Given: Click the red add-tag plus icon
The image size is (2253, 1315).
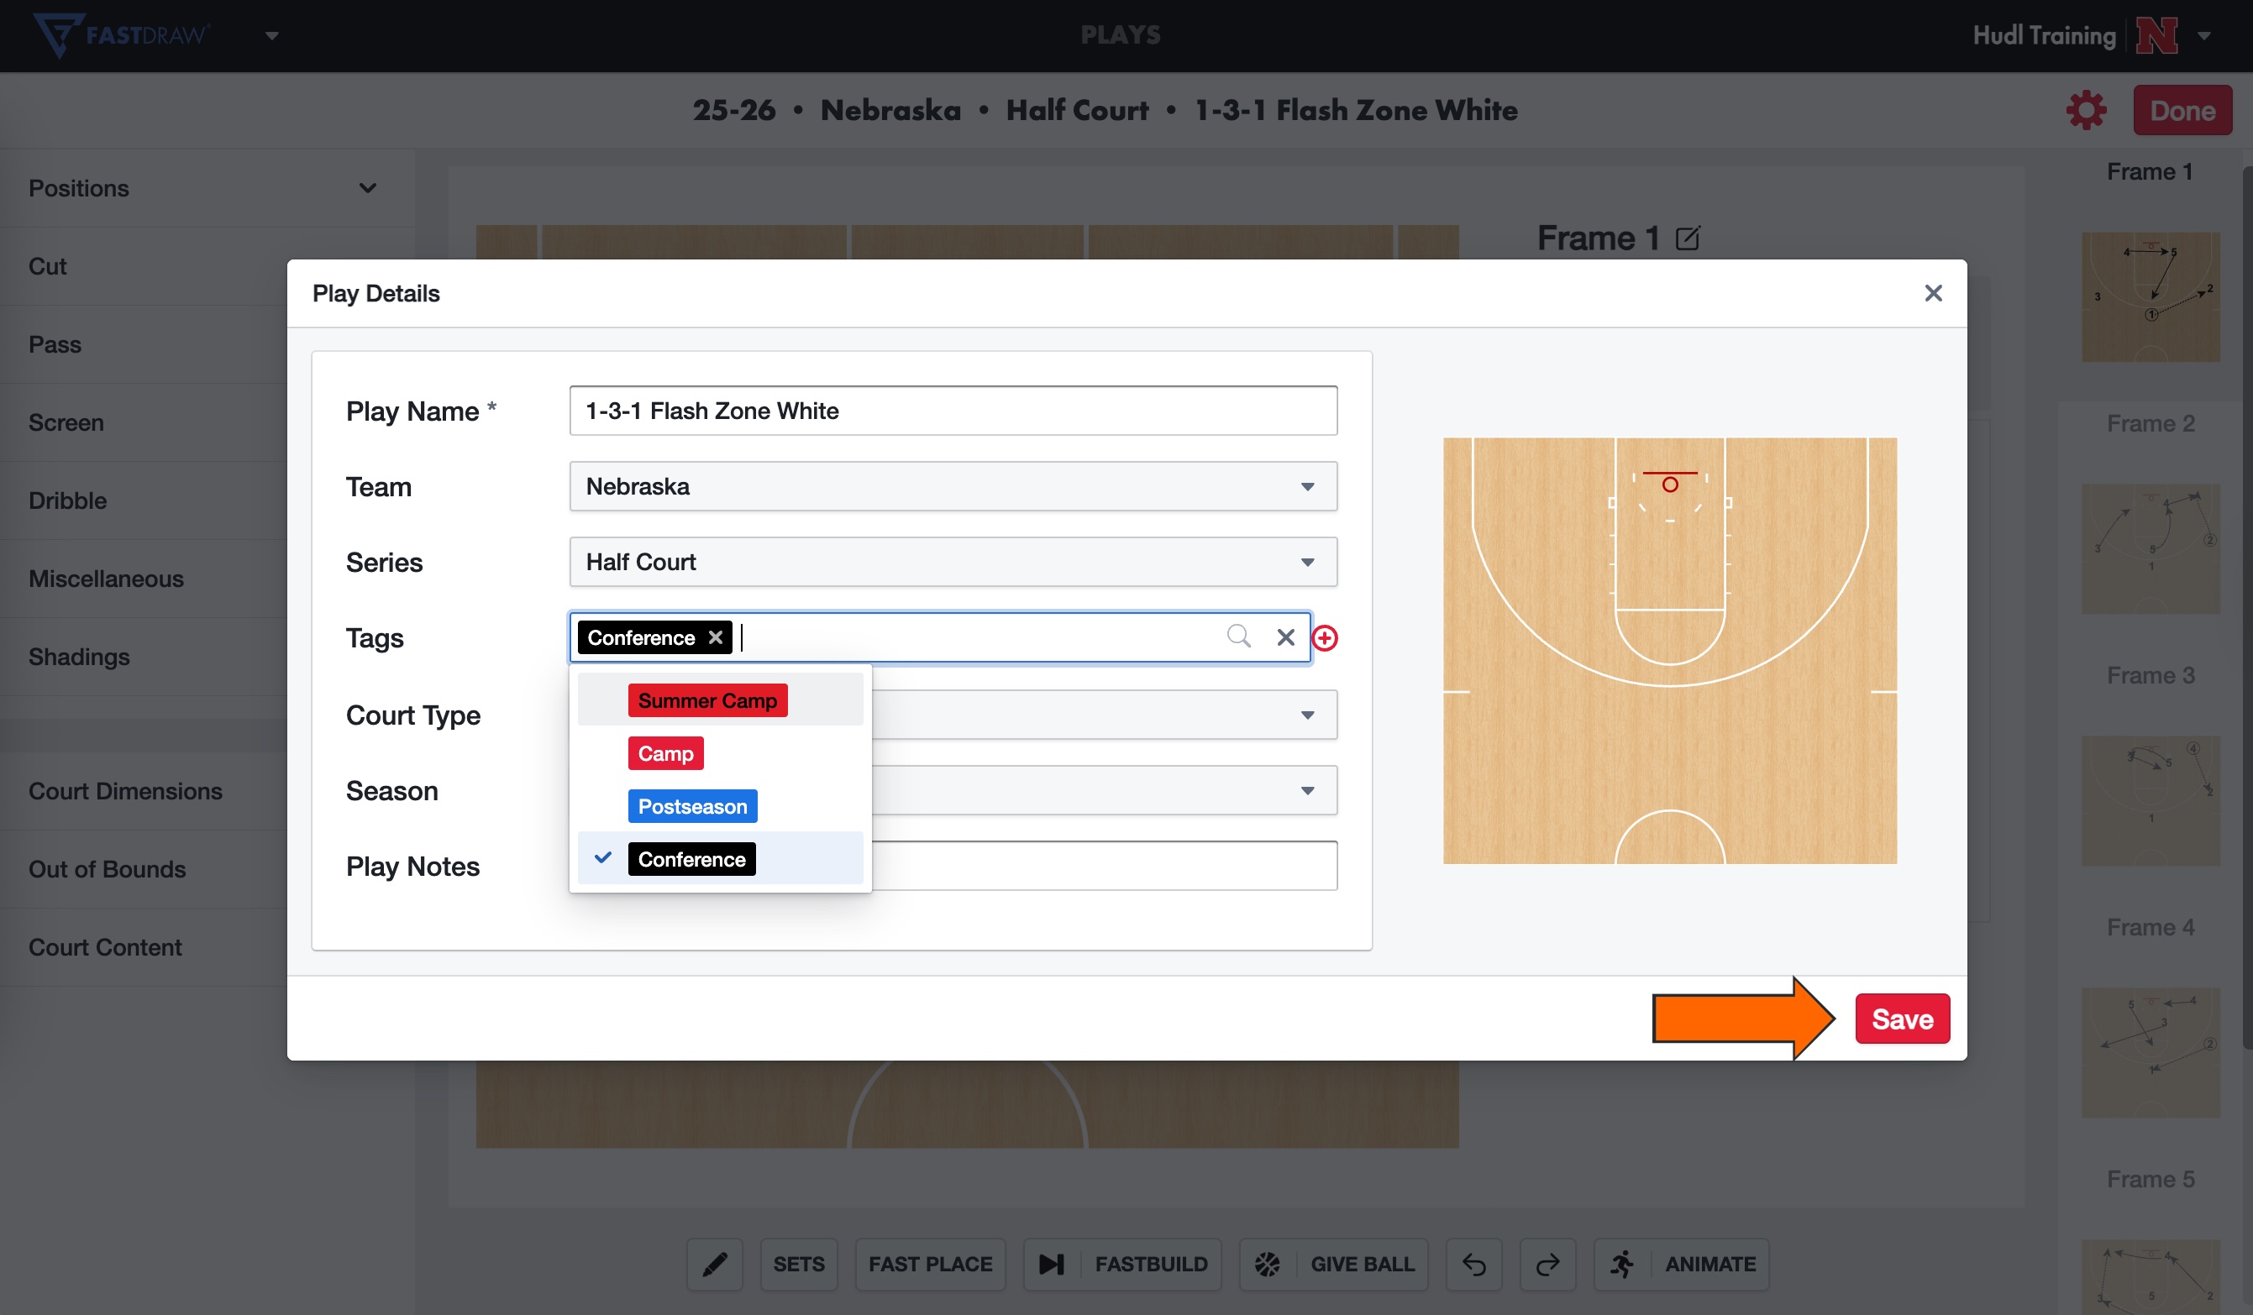Looking at the screenshot, I should [1325, 637].
